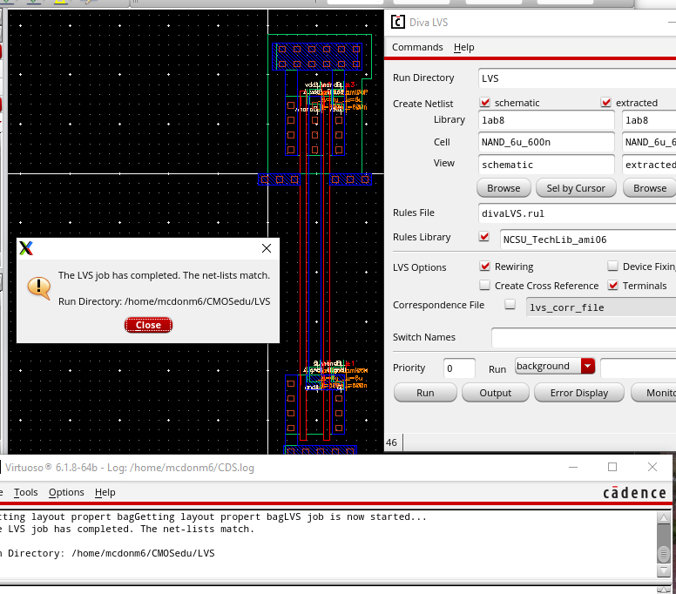Open the Options menu in log window
Screen dimensions: 676x594
click(66, 492)
